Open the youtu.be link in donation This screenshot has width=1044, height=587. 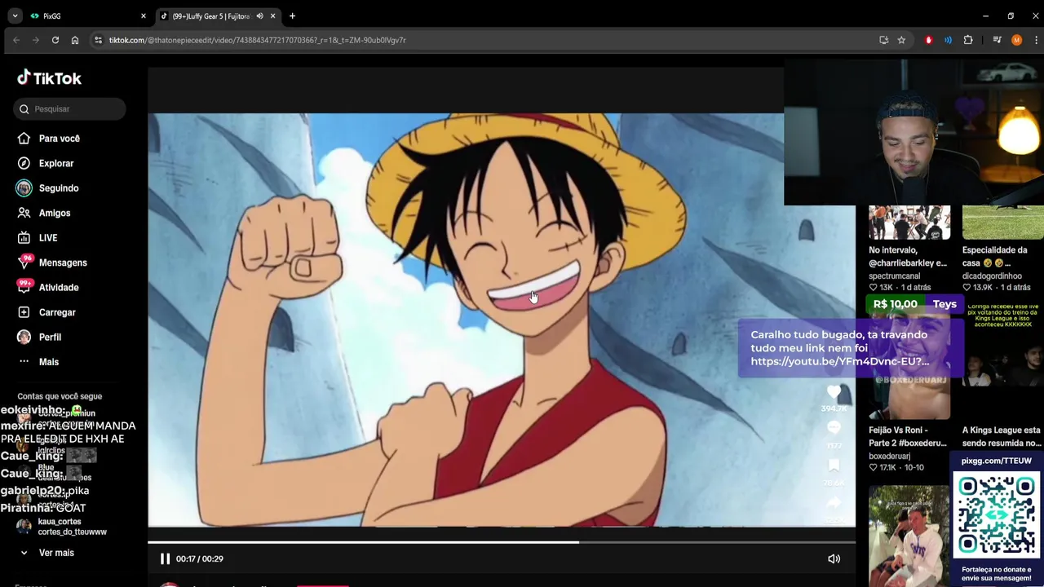click(x=839, y=361)
